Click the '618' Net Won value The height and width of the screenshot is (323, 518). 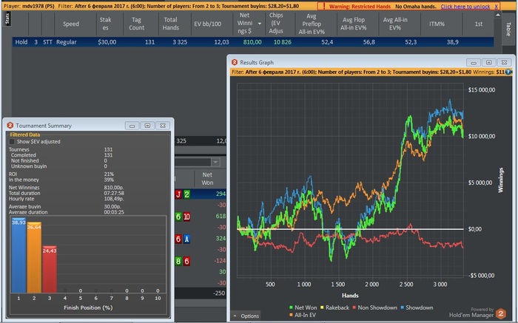[x=221, y=216]
